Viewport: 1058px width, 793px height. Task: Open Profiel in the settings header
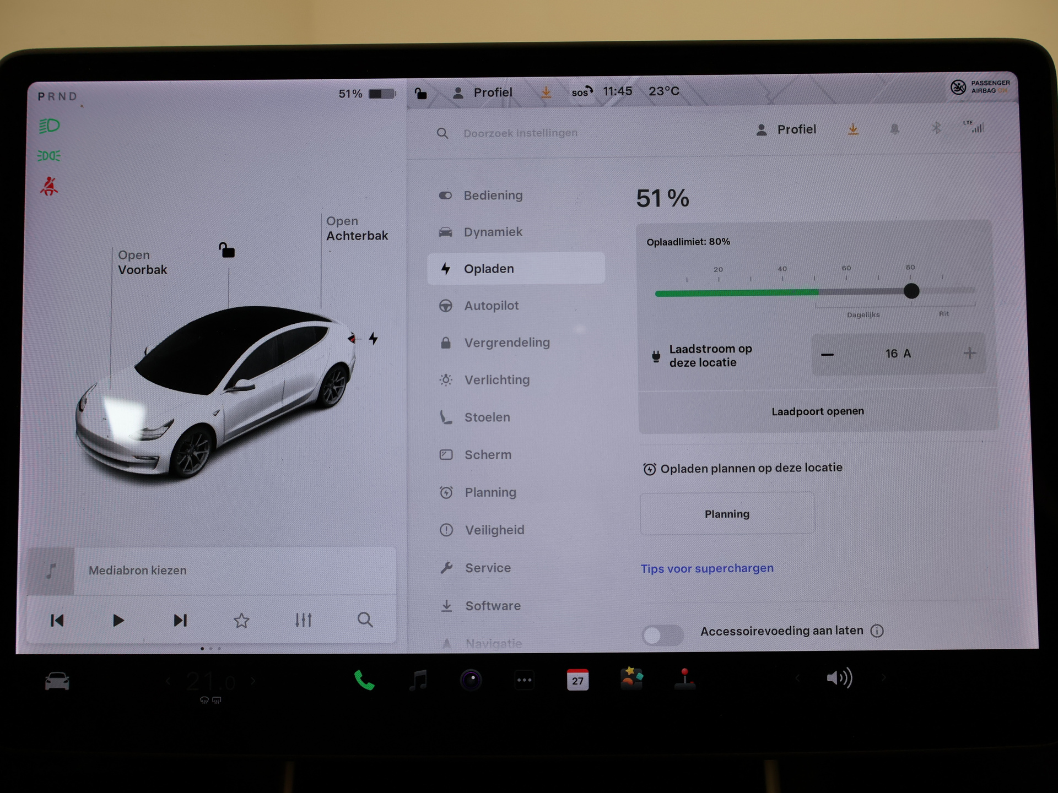pyautogui.click(x=786, y=130)
